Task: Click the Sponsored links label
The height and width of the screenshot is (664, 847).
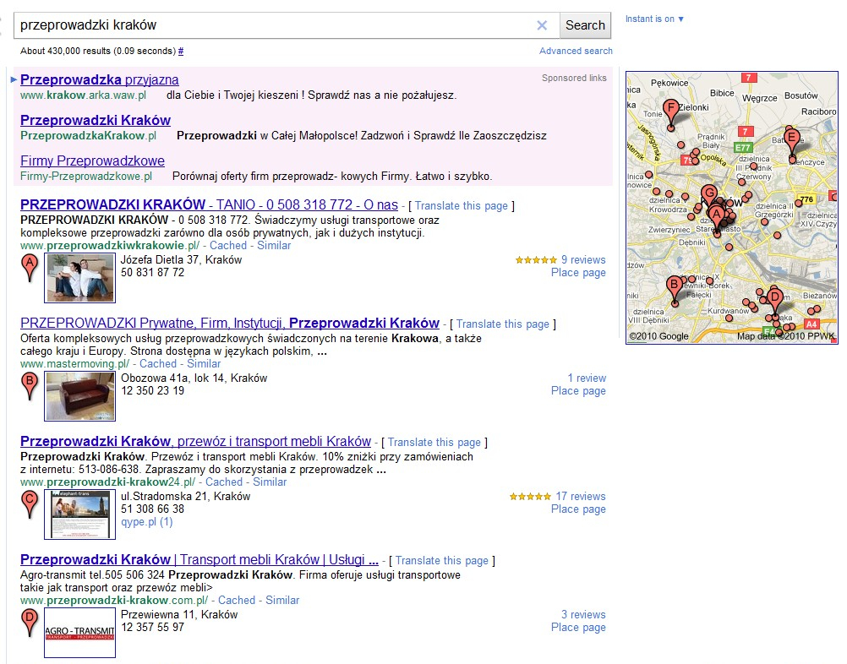Action: pyautogui.click(x=574, y=78)
